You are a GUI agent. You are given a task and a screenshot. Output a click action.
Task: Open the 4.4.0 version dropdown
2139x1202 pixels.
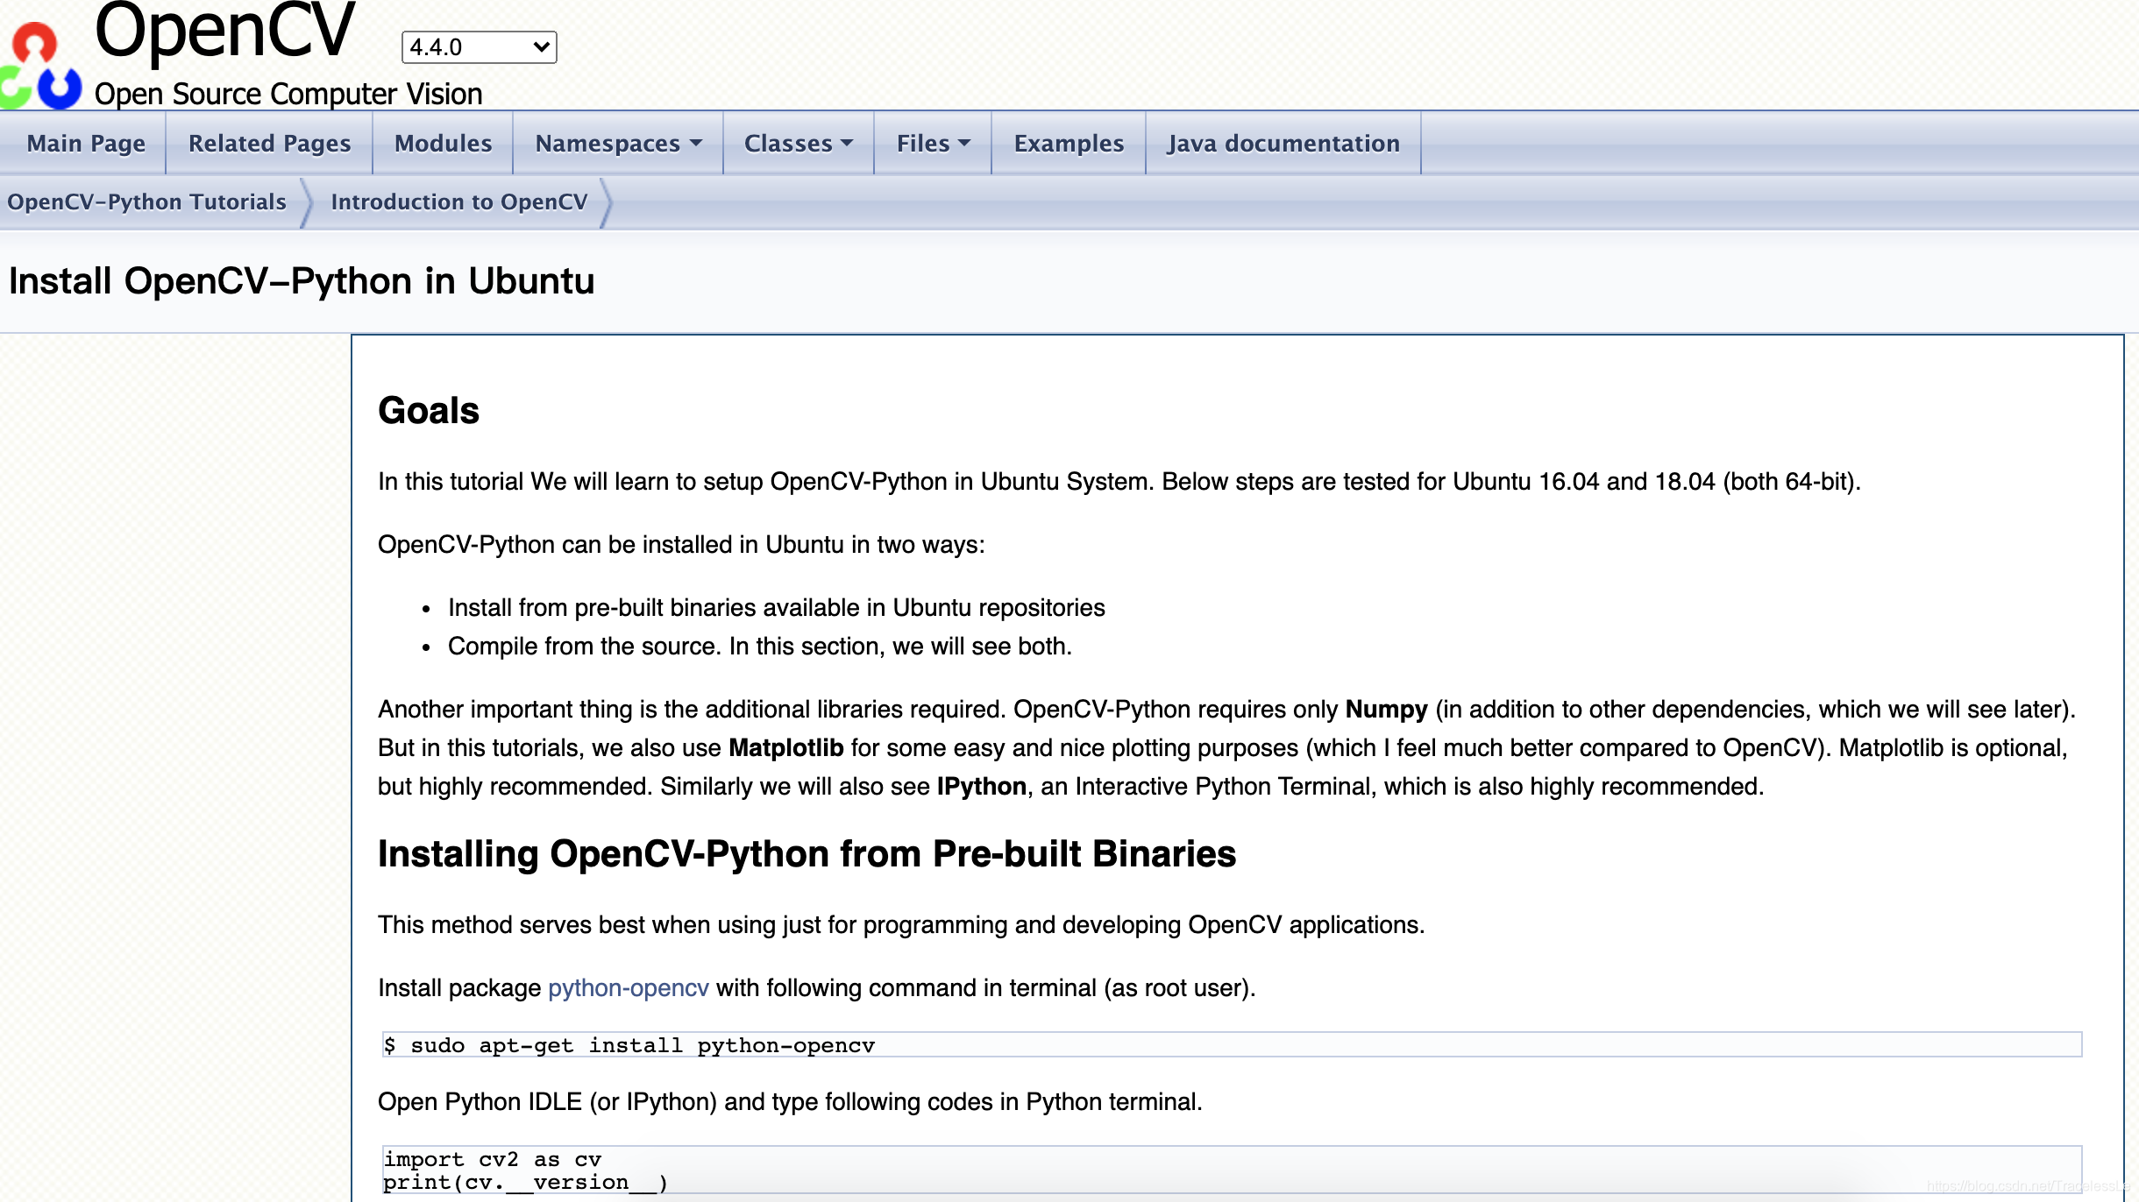[479, 47]
